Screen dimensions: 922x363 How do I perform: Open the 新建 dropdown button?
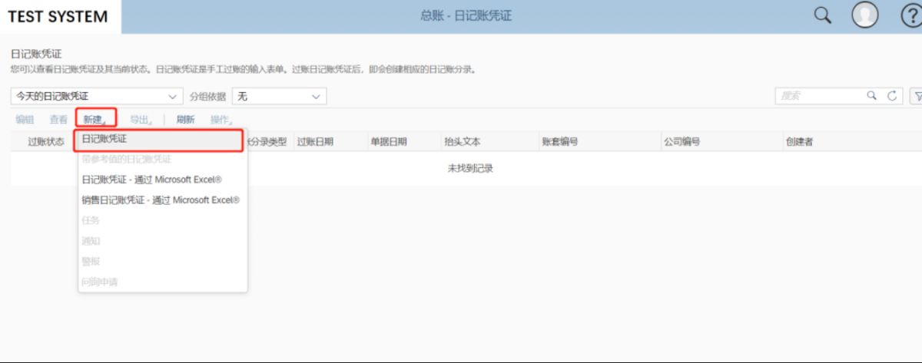pyautogui.click(x=95, y=120)
